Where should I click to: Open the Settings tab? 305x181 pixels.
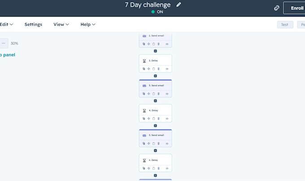[33, 25]
